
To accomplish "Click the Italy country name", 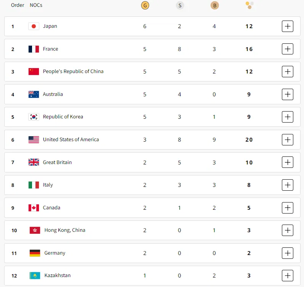I will pos(48,185).
